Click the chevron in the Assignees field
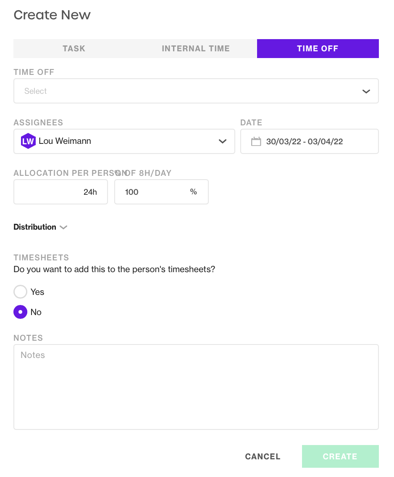Image resolution: width=394 pixels, height=477 pixels. click(x=223, y=141)
